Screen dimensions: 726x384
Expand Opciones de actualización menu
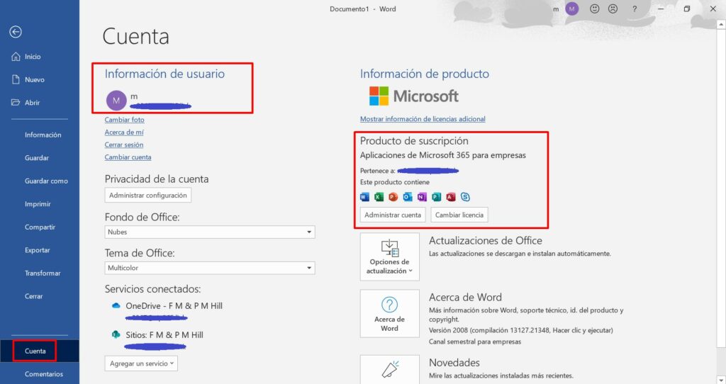tap(389, 257)
